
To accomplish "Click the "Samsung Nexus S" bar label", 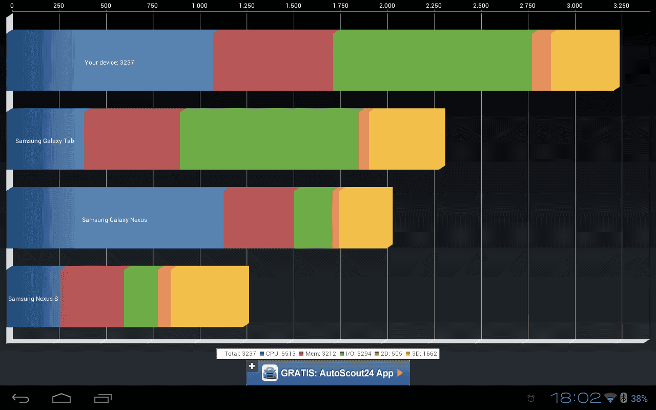I will (33, 299).
